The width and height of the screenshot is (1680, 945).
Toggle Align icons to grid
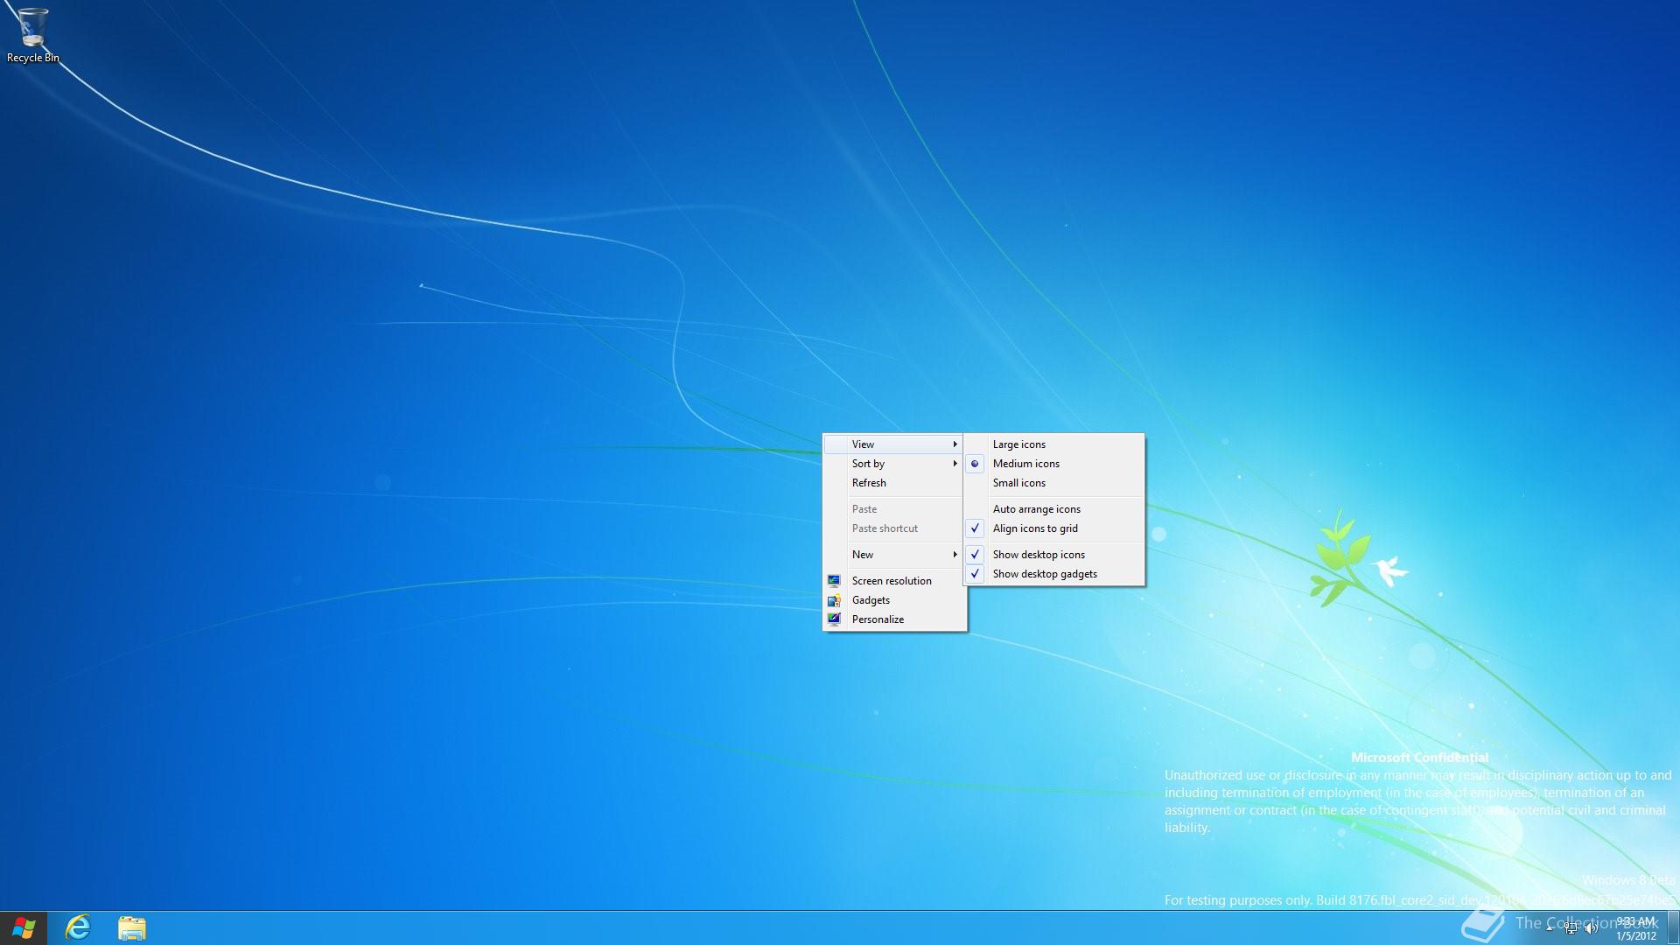1054,528
